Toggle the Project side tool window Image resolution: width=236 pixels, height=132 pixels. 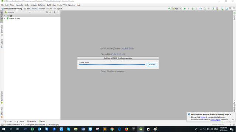(1, 16)
